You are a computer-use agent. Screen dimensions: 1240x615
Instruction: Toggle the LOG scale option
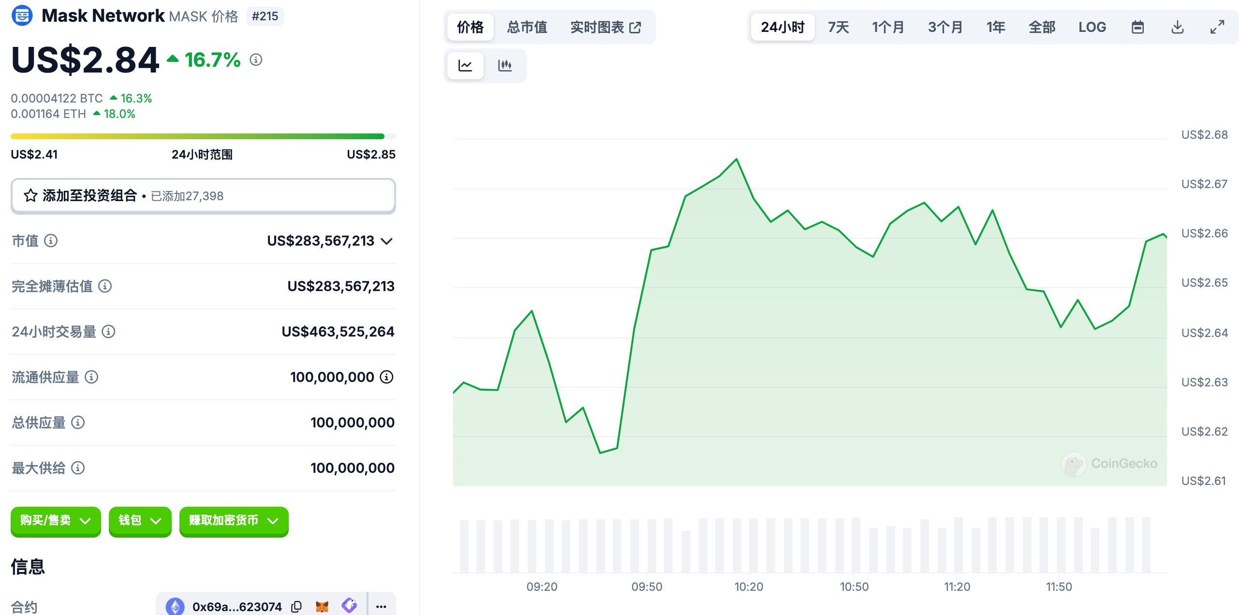(x=1092, y=27)
